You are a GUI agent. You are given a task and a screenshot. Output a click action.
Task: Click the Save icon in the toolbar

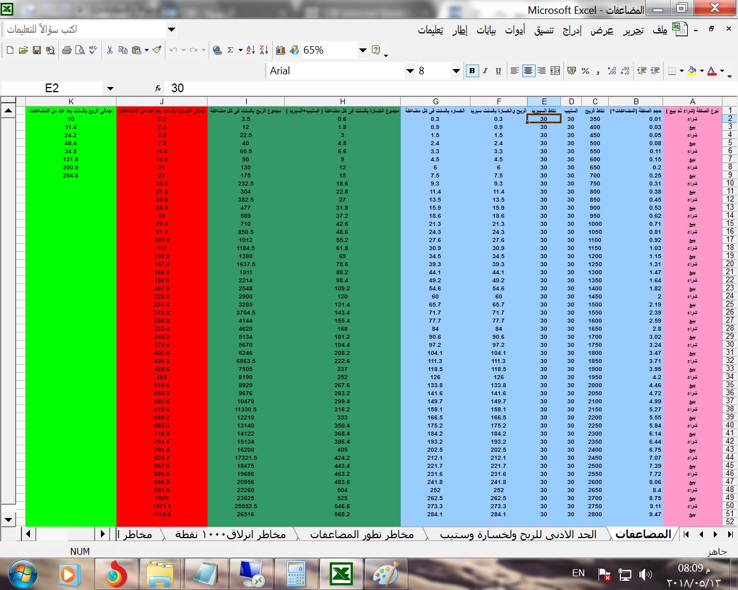point(36,51)
